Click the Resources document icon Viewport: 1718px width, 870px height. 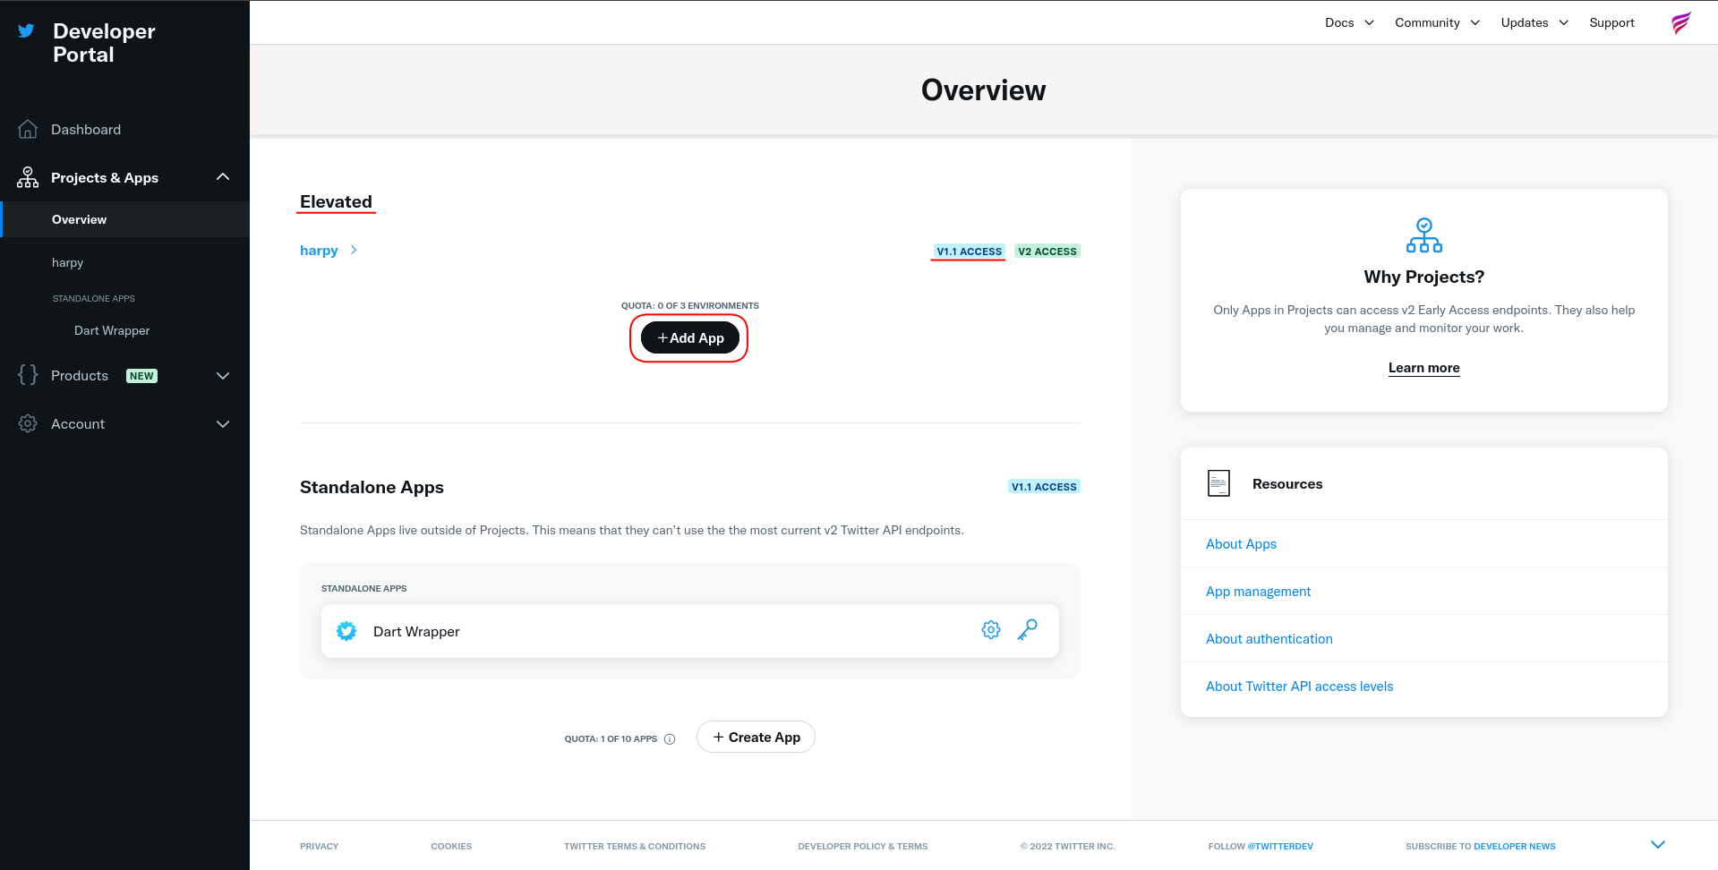coord(1218,483)
